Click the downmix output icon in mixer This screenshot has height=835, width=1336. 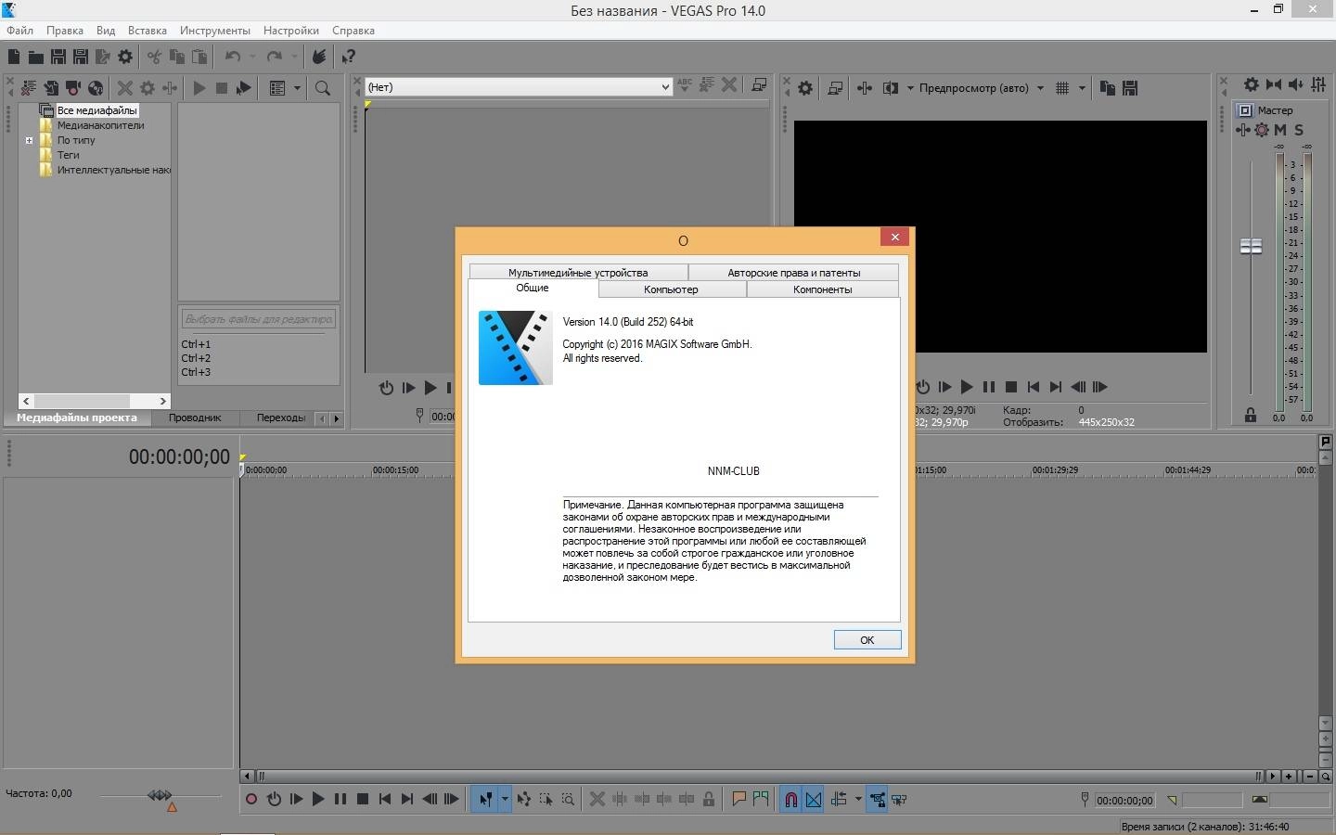point(1273,85)
